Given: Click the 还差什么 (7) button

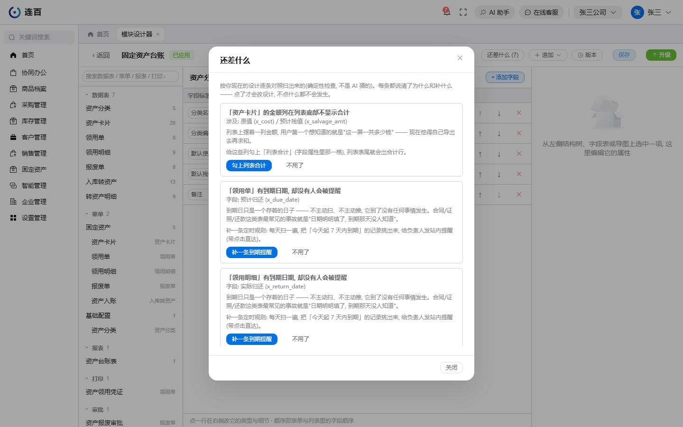Looking at the screenshot, I should 502,55.
